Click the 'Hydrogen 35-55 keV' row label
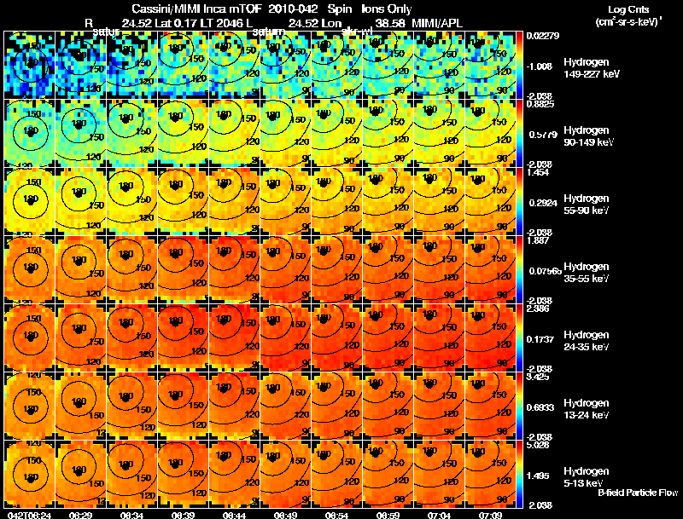The image size is (683, 519). 586,273
